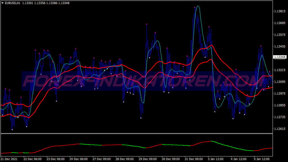
Task: Select the 29 Dec 09:00 time label
Action: [x=148, y=159]
